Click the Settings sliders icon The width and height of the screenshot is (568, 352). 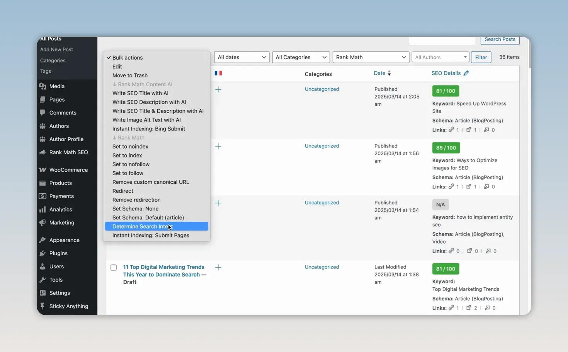pos(43,293)
